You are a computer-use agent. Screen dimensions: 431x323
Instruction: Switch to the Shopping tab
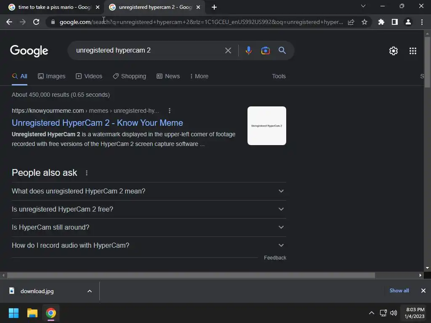click(130, 77)
